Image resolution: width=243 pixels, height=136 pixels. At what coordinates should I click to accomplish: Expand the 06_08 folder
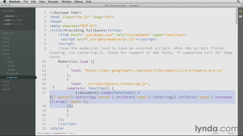coord(2,89)
